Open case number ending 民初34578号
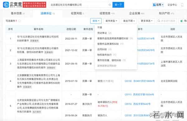 tap(146, 50)
